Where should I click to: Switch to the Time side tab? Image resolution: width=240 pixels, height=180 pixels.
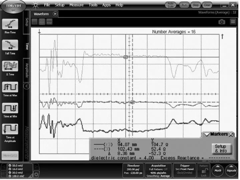click(27, 46)
